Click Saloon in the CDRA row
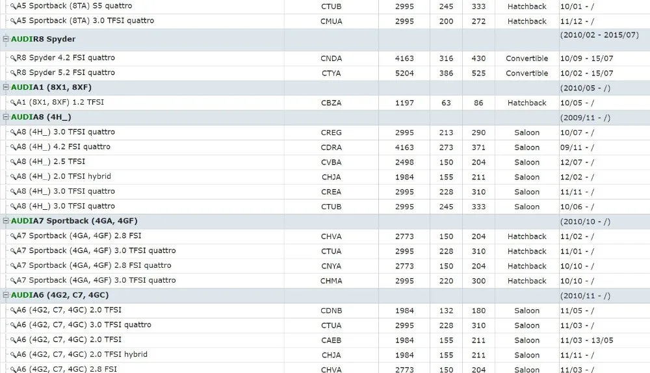This screenshot has width=650, height=373. coord(527,148)
